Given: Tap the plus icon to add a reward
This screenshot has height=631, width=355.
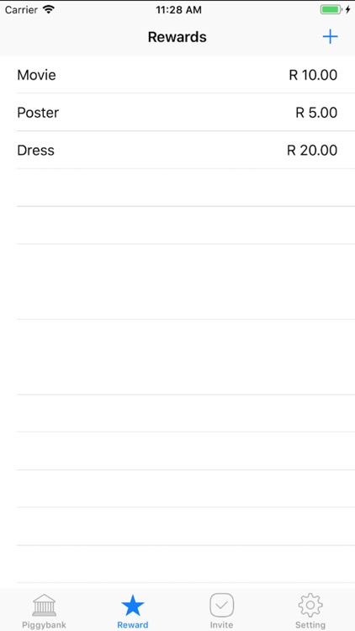Looking at the screenshot, I should pyautogui.click(x=330, y=37).
